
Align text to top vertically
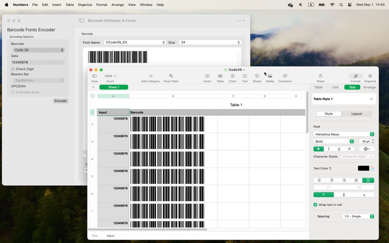tap(323, 195)
